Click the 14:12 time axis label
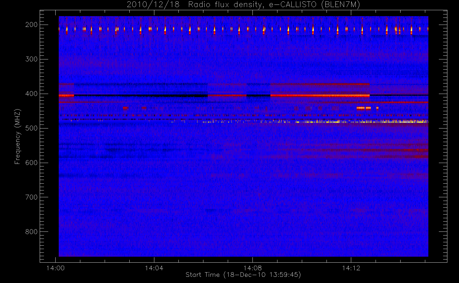This screenshot has height=283, width=459. [x=351, y=268]
